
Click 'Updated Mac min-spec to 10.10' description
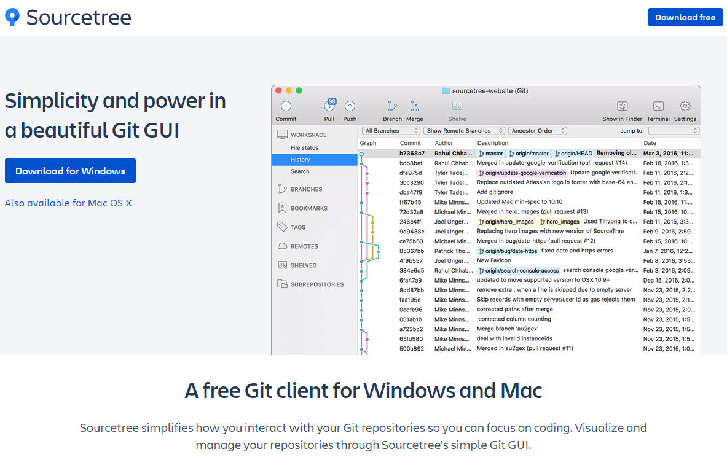tap(519, 201)
